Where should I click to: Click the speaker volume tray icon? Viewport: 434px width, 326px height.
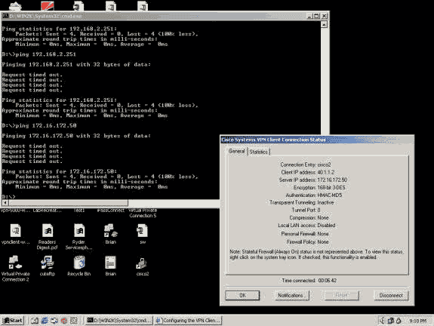point(382,321)
